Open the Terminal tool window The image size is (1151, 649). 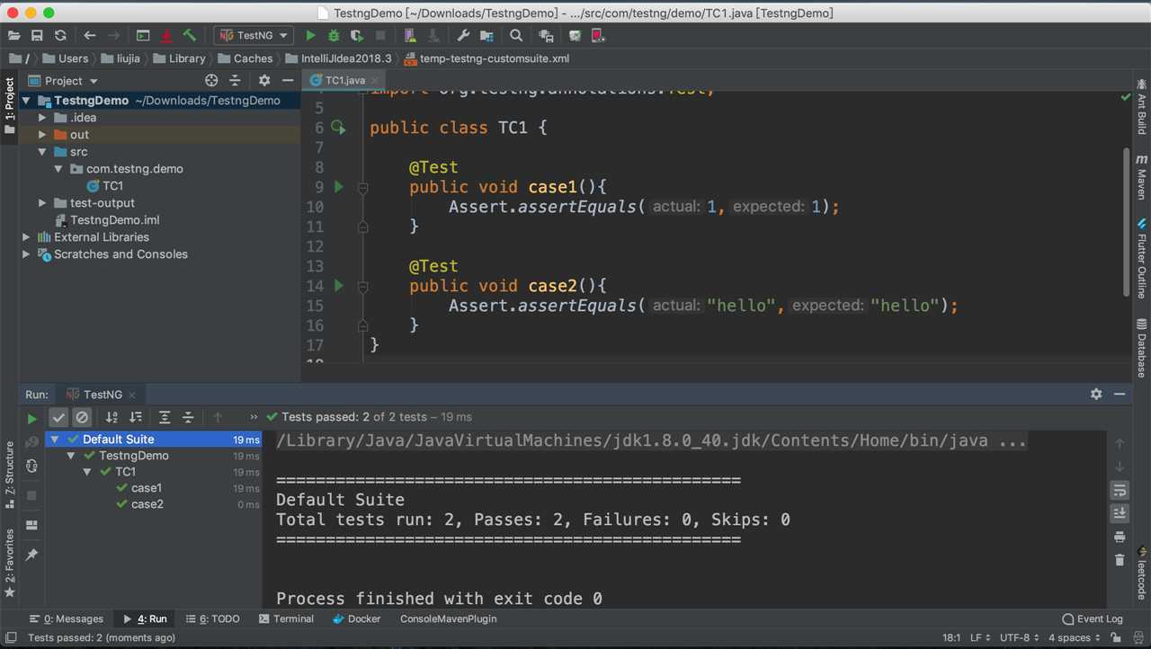pos(286,618)
